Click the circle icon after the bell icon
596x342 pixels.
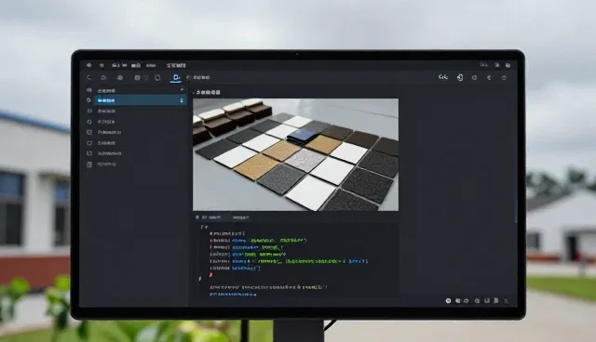pos(474,78)
